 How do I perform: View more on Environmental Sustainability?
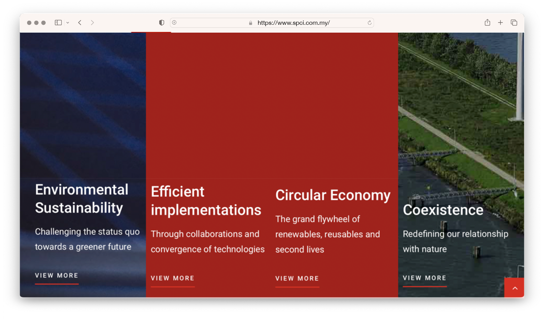pyautogui.click(x=57, y=275)
